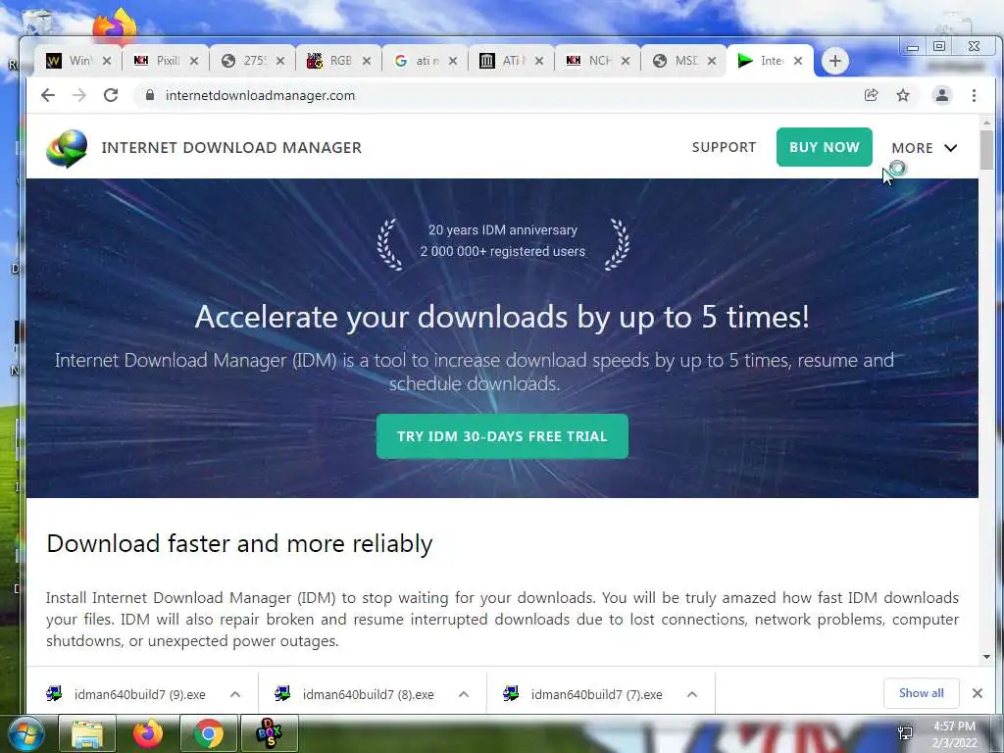Open the Windows Start orb
1004x753 pixels.
(x=26, y=733)
